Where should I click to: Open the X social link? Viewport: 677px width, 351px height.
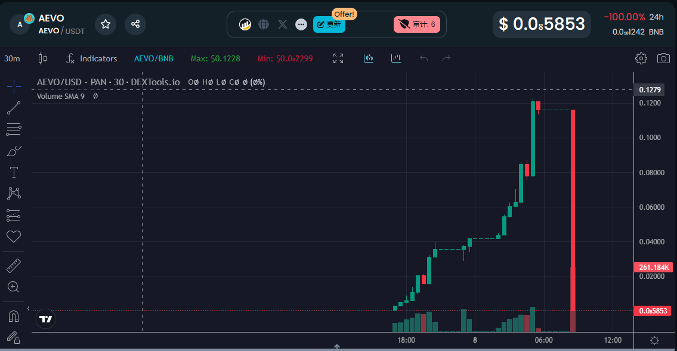click(x=282, y=24)
